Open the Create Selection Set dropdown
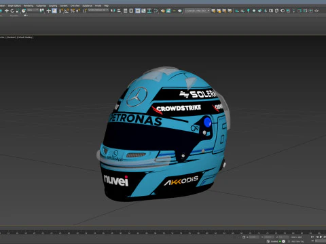Image resolution: width=326 pixels, height=244 pixels. [x=98, y=10]
